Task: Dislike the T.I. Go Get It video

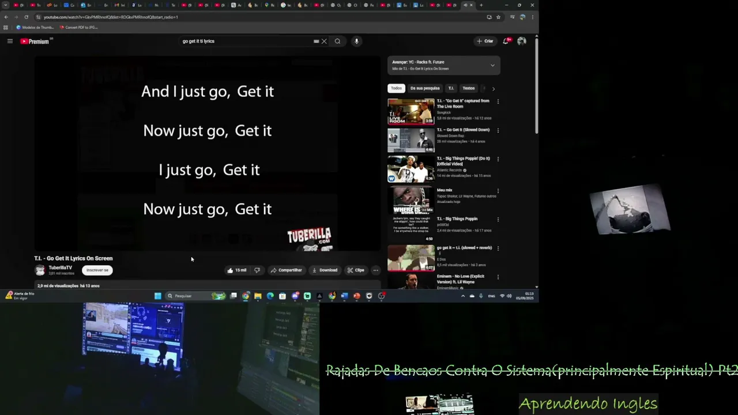Action: coord(257,270)
